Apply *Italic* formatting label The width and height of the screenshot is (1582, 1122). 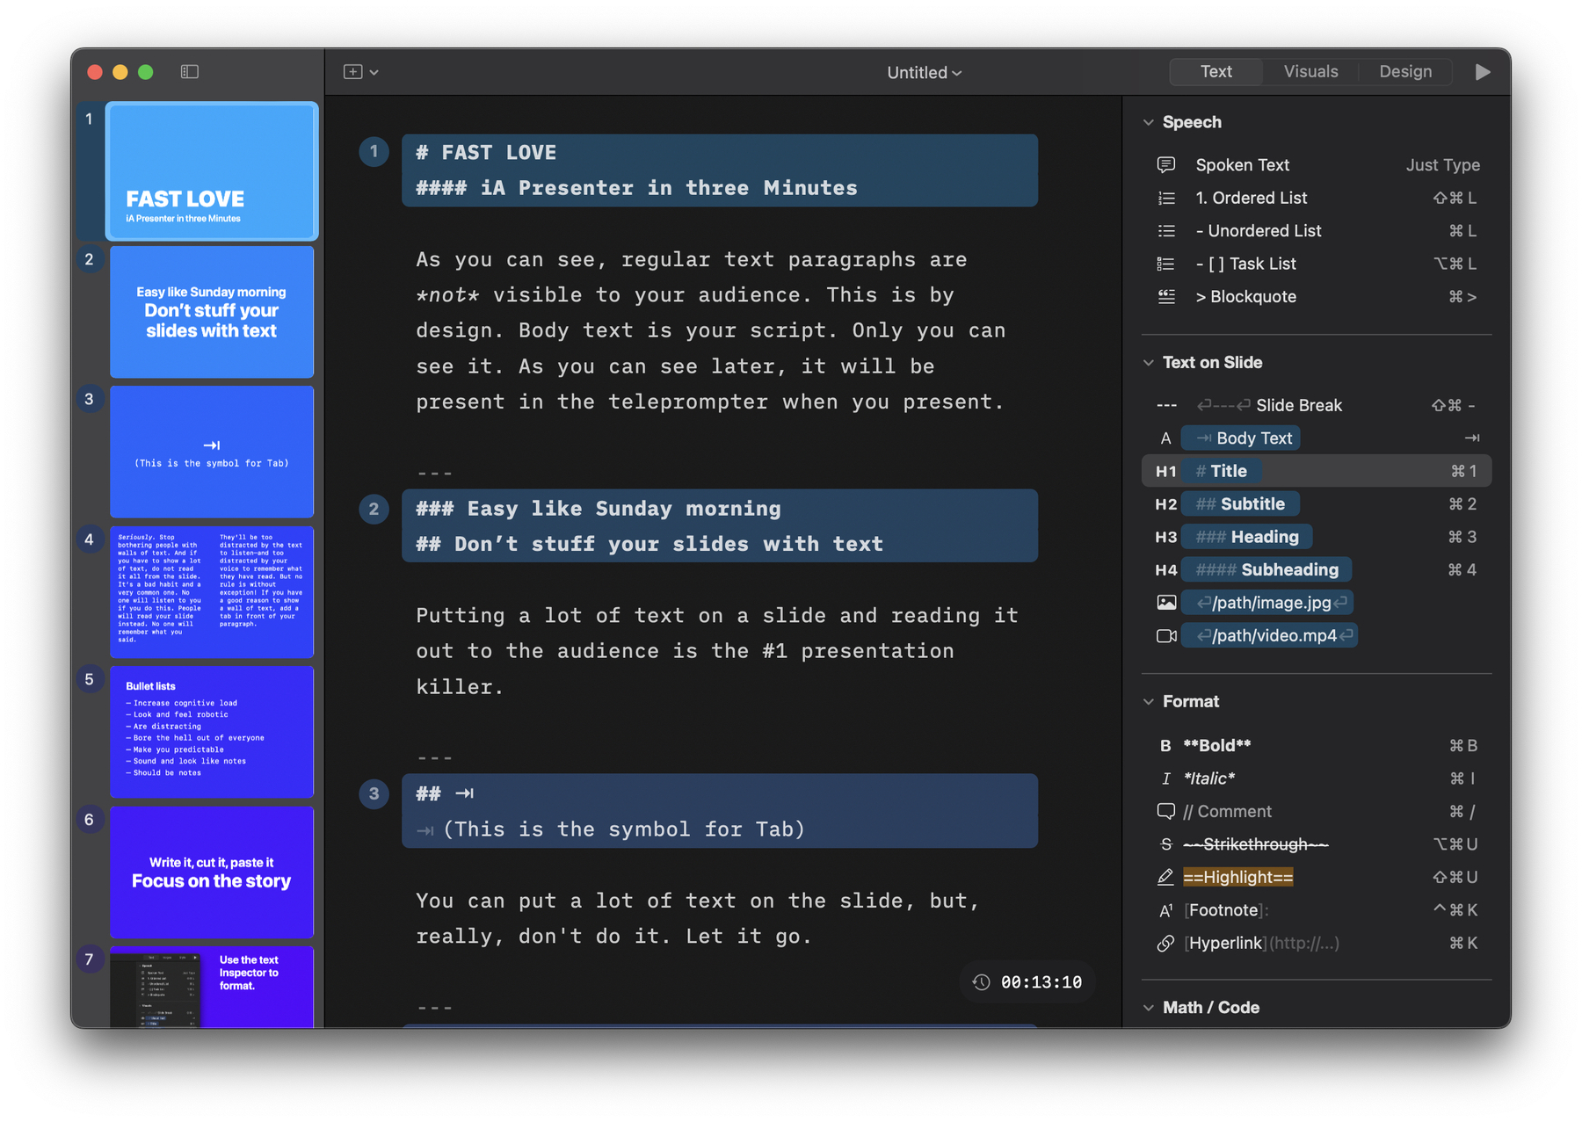[x=1208, y=778]
